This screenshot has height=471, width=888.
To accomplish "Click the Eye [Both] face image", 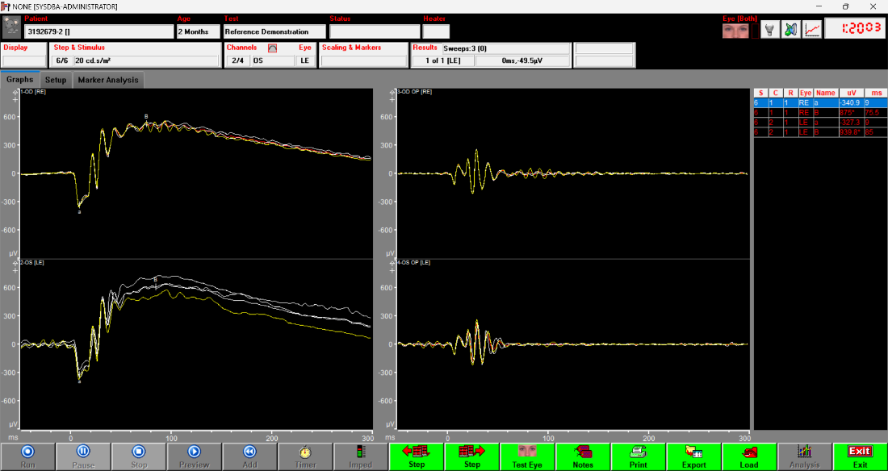I will coord(735,31).
